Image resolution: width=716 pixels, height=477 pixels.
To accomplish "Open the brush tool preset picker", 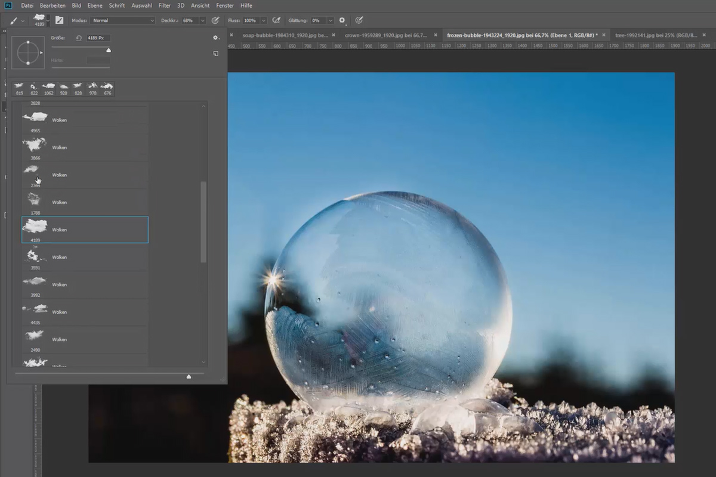I will (16, 20).
